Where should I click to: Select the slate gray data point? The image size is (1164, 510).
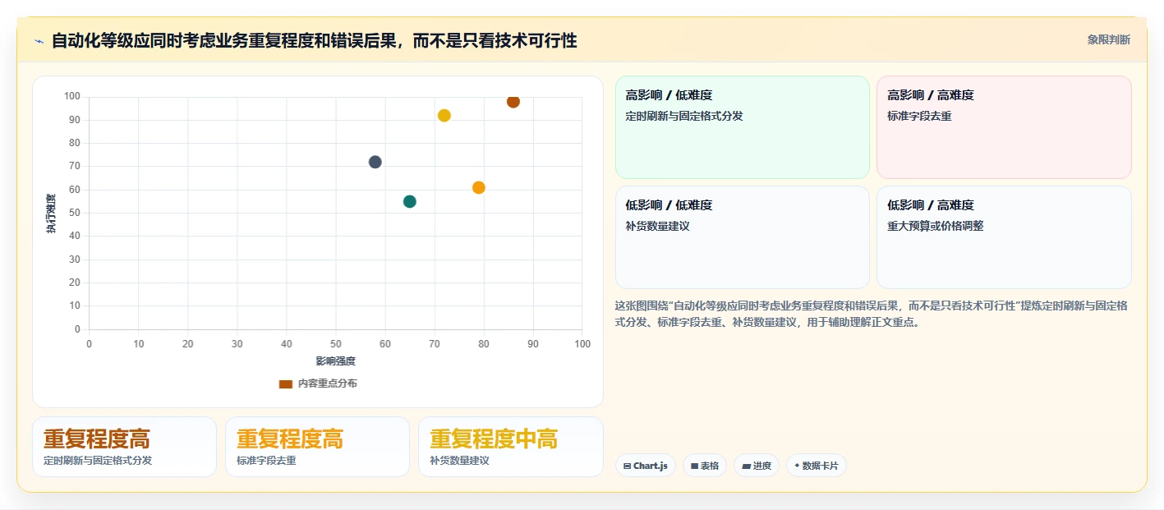pyautogui.click(x=375, y=162)
